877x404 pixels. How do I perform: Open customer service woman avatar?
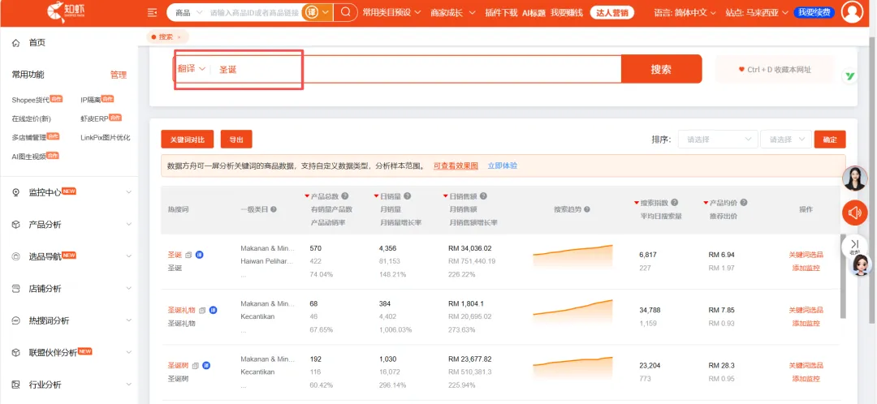pyautogui.click(x=854, y=178)
